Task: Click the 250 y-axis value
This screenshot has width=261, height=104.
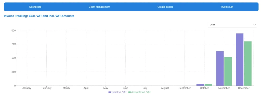Action: click(14, 72)
